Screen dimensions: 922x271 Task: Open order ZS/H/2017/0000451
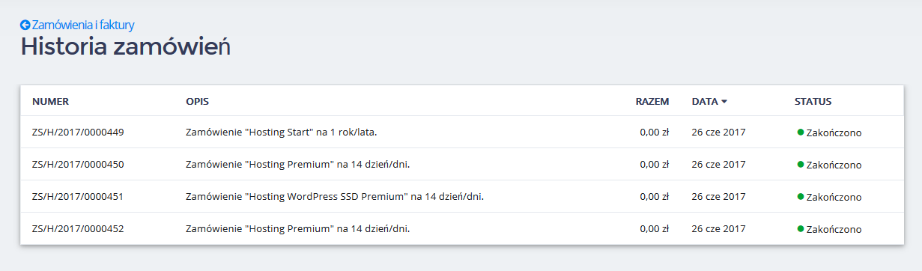[x=78, y=197]
